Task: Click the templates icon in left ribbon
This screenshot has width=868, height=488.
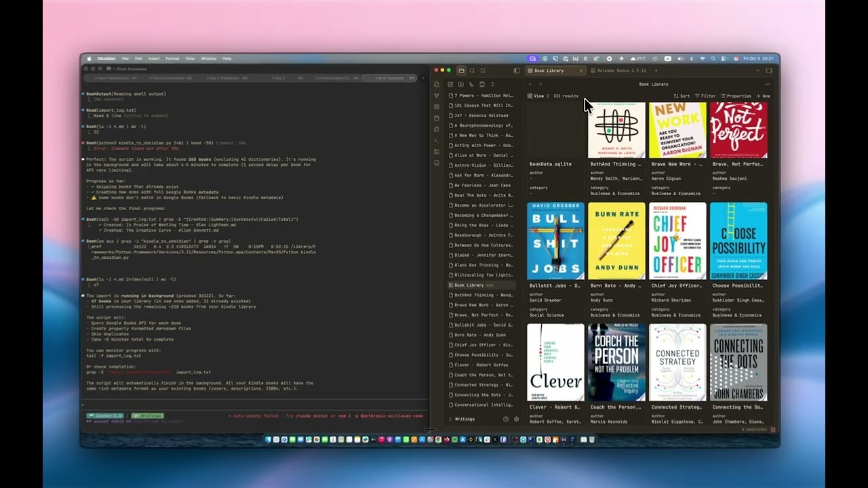Action: 437,129
